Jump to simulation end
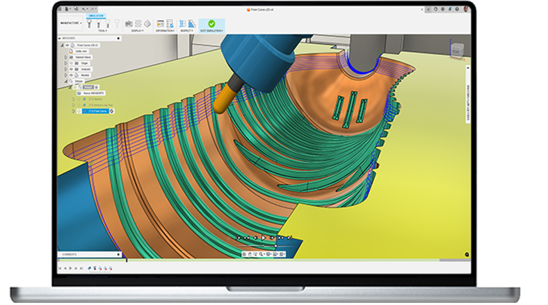548x305 pixels. point(290,238)
